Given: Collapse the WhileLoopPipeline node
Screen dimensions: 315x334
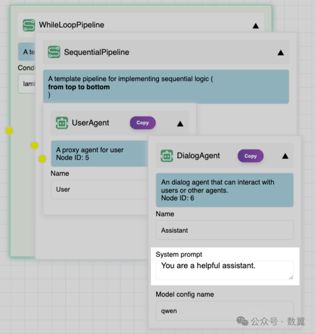Looking at the screenshot, I should click(x=255, y=26).
